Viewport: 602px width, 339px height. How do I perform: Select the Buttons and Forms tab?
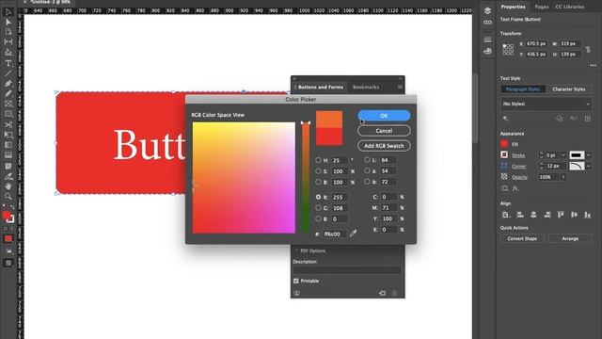click(321, 88)
